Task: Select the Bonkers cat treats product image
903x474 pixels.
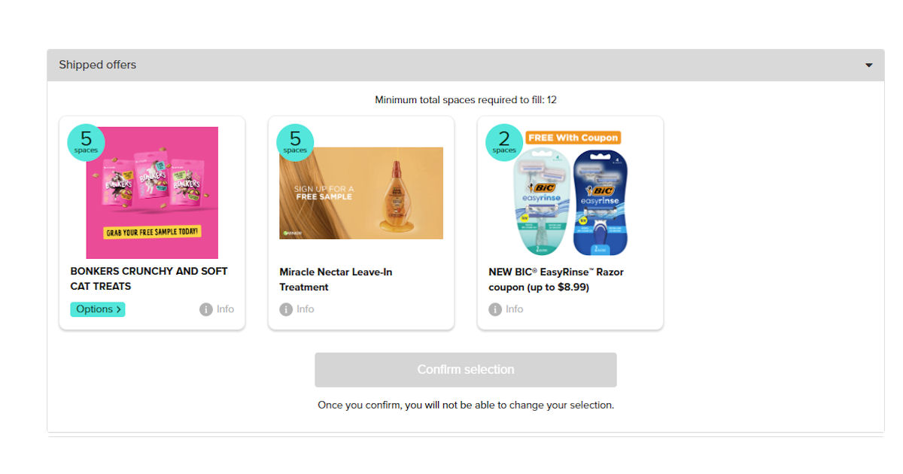Action: click(x=152, y=193)
